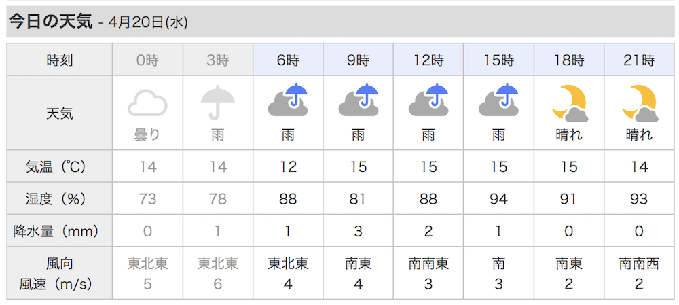Select the moon and cloud icon at 21時

pyautogui.click(x=639, y=103)
